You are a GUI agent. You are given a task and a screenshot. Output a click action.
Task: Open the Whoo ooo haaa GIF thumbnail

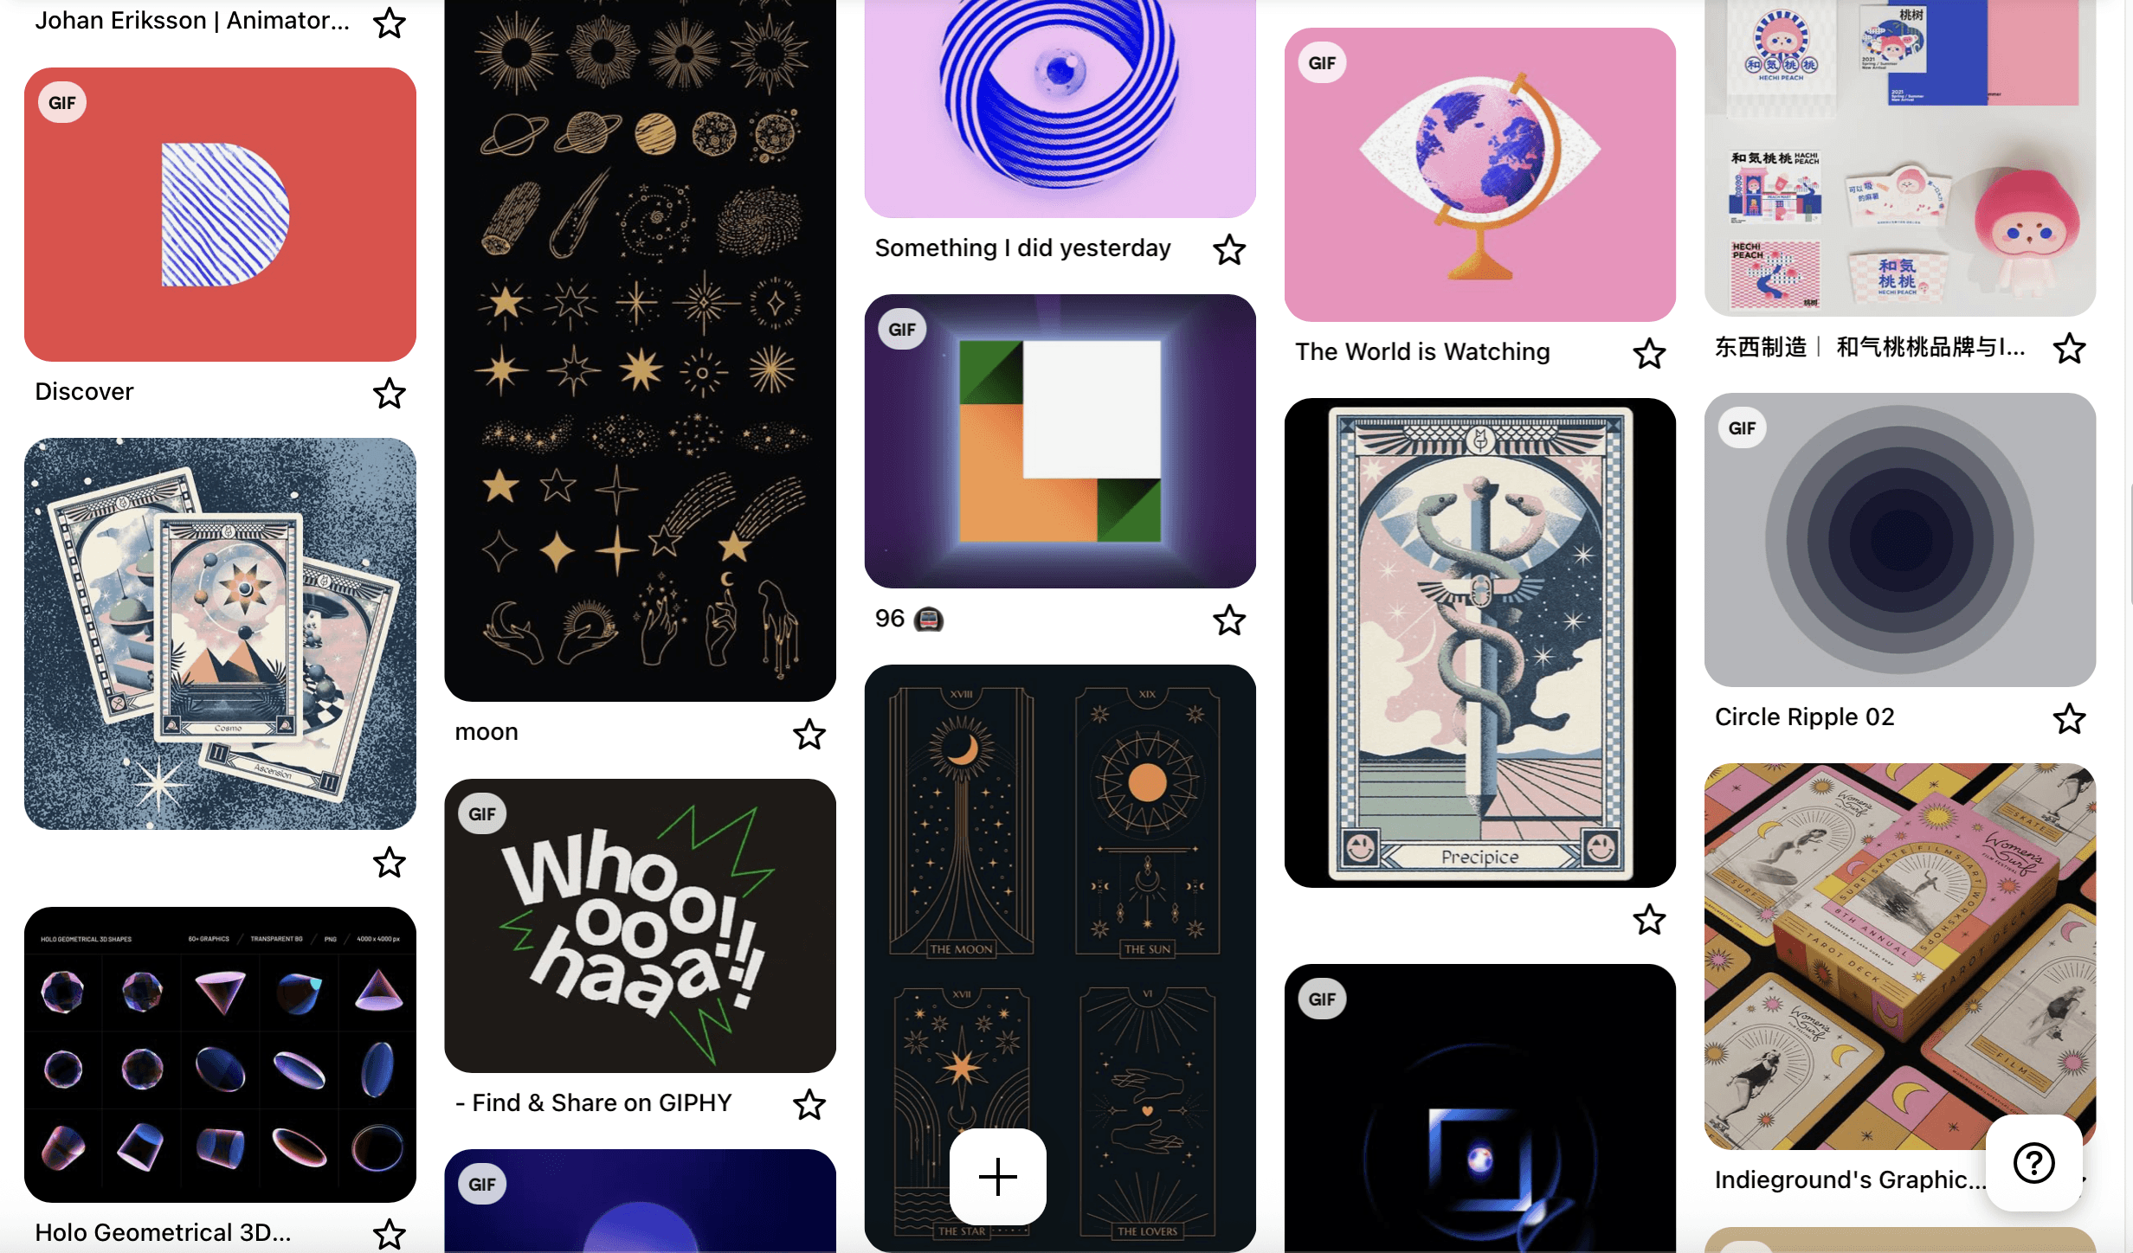(x=640, y=926)
